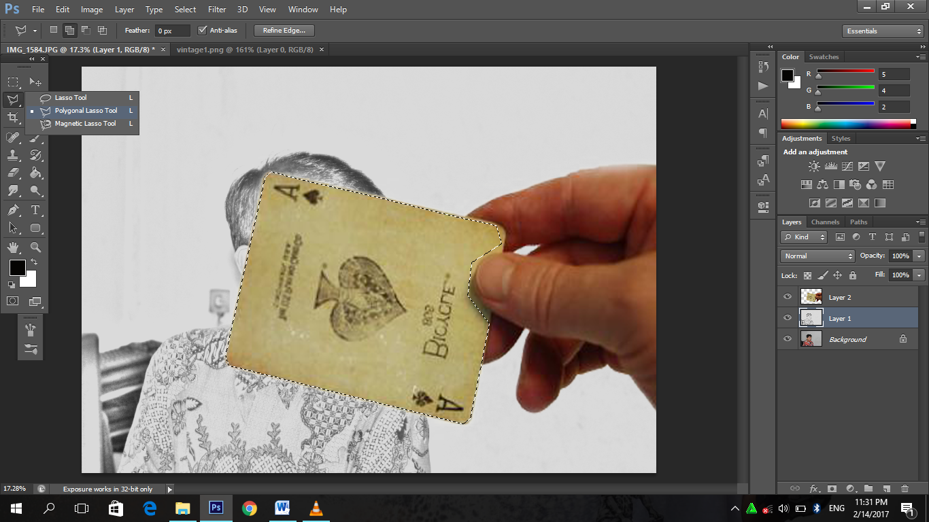Image resolution: width=929 pixels, height=522 pixels.
Task: Hide Layer 2 visibility eye
Action: 788,297
